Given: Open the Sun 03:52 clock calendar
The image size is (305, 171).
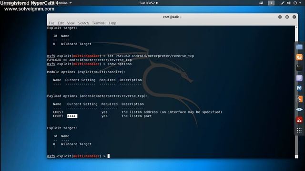Looking at the screenshot, I should coord(148,3).
